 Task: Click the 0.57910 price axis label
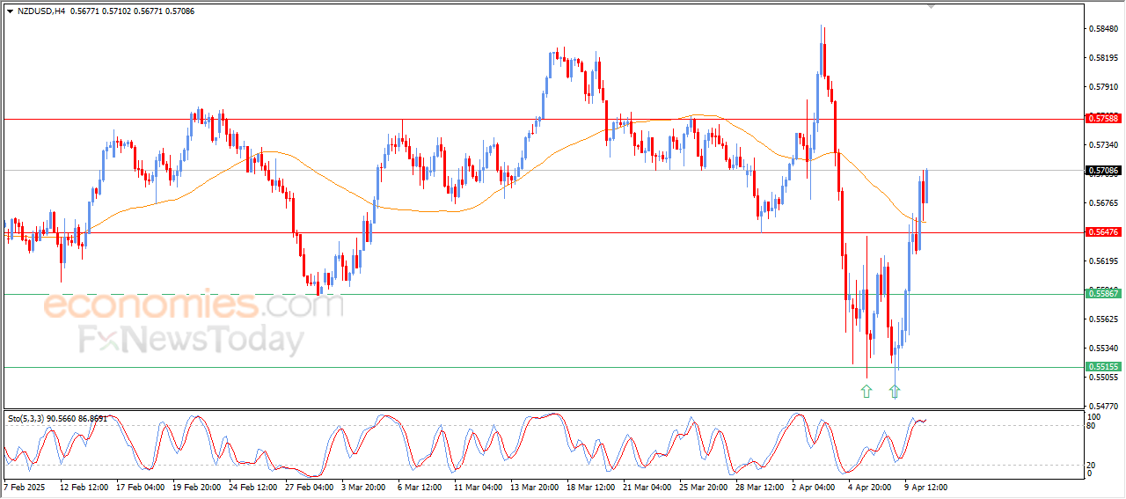(x=1103, y=87)
